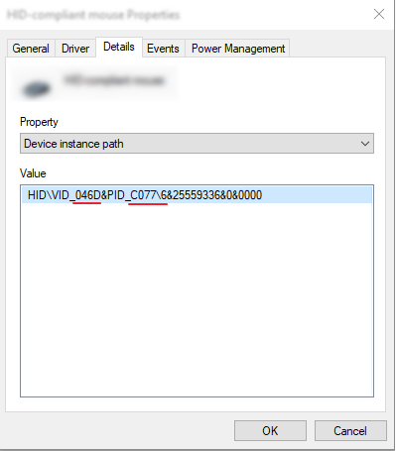396x451 pixels.
Task: Expand the Property dropdown list
Action: 197,144
